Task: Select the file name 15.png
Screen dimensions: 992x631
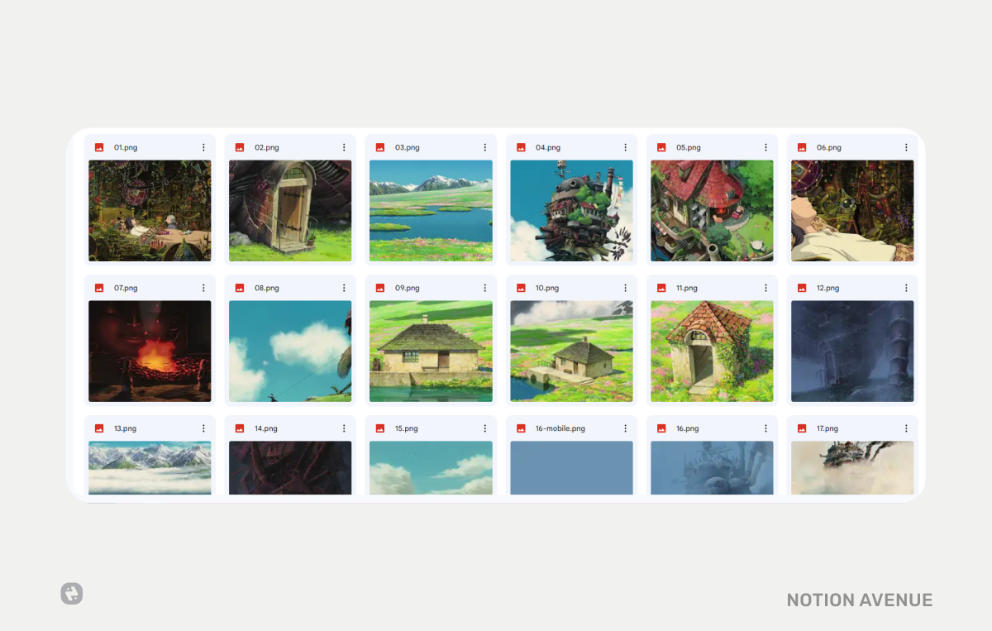Action: coord(406,428)
